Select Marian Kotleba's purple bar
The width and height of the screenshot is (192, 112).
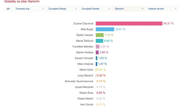pos(97,52)
